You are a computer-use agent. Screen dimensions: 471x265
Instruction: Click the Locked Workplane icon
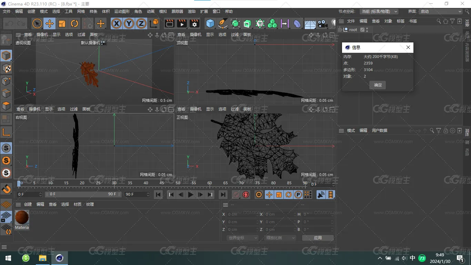coord(6,217)
